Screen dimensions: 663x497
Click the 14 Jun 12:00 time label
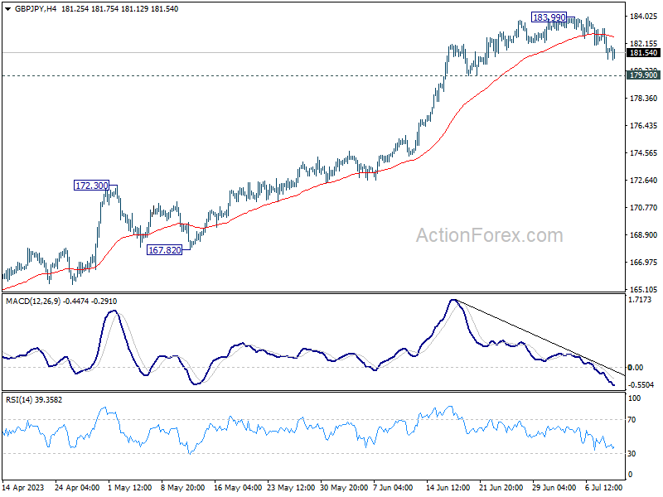click(448, 488)
